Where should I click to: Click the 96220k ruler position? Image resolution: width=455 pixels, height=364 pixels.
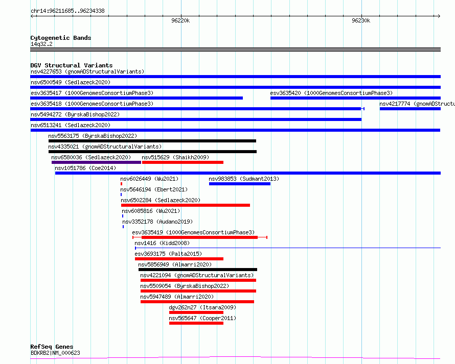point(180,20)
